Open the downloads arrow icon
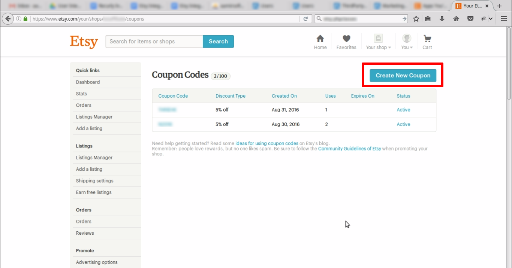 coord(442,19)
